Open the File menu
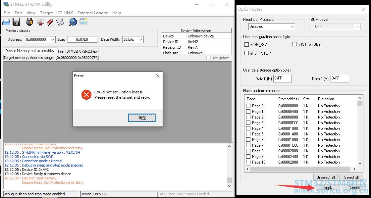371x198 pixels. point(7,13)
